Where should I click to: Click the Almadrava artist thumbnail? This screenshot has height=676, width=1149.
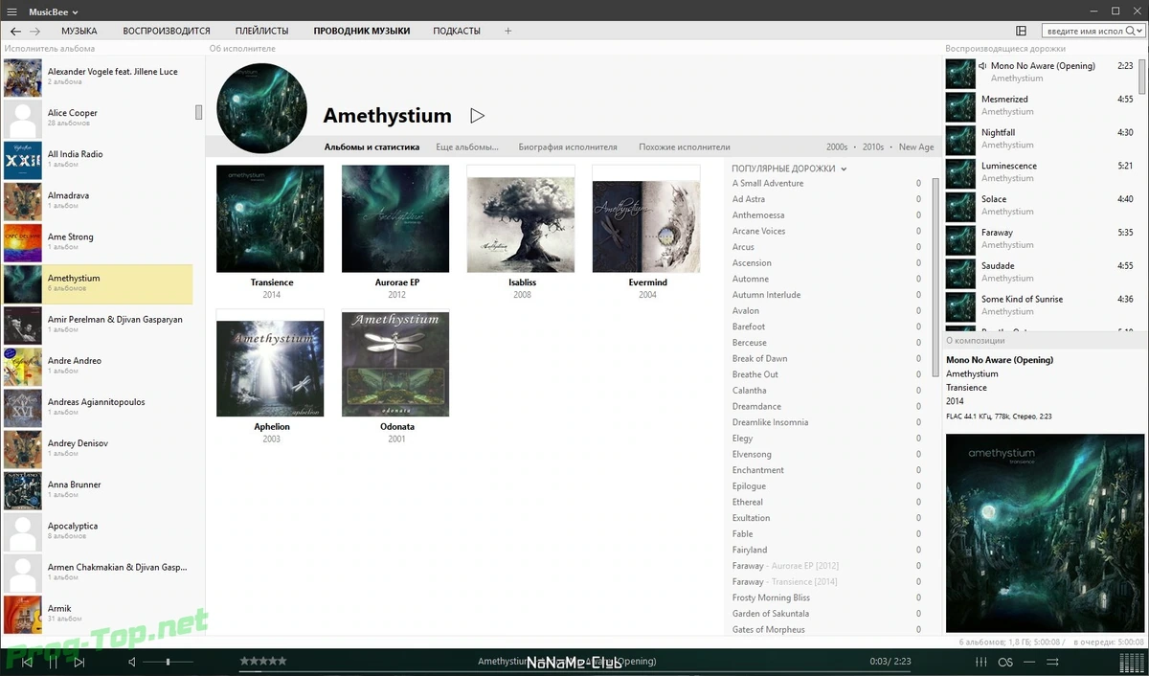[x=23, y=201]
